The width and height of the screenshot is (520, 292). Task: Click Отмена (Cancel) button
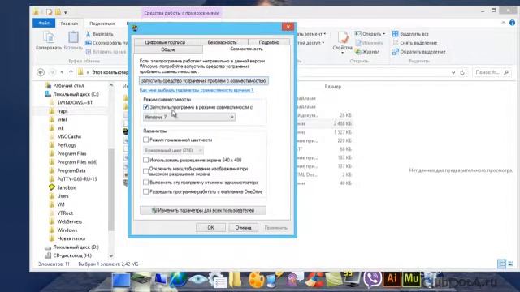244,227
